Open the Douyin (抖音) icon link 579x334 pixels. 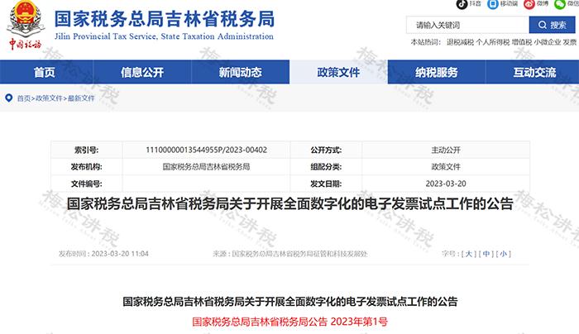[x=462, y=4]
